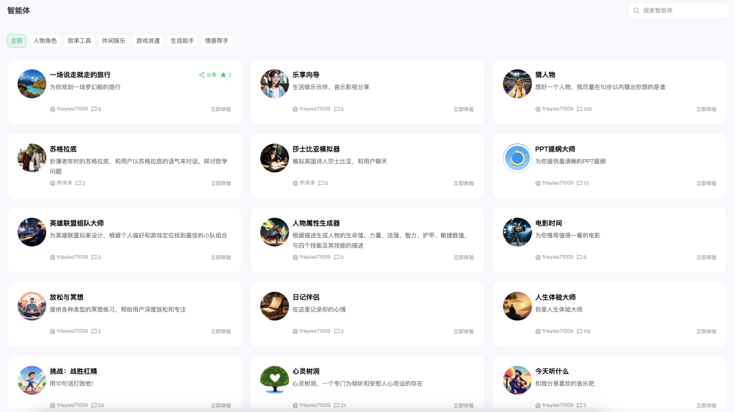Click the comment icon on 英雄联盟组队大师 card

pyautogui.click(x=94, y=257)
